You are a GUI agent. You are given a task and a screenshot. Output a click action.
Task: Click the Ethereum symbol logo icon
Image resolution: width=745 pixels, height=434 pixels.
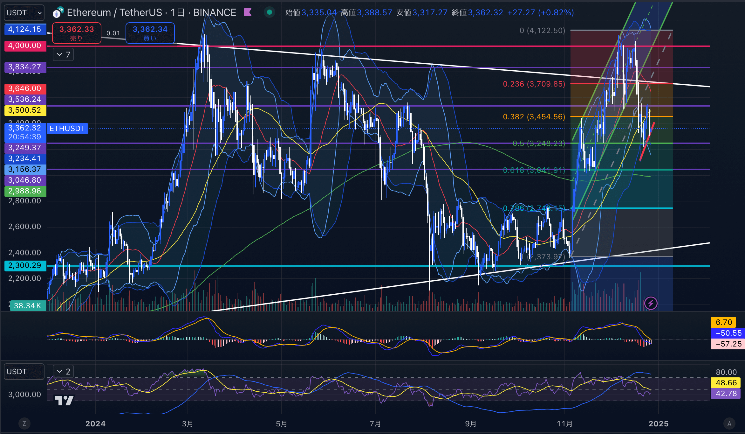(x=58, y=13)
